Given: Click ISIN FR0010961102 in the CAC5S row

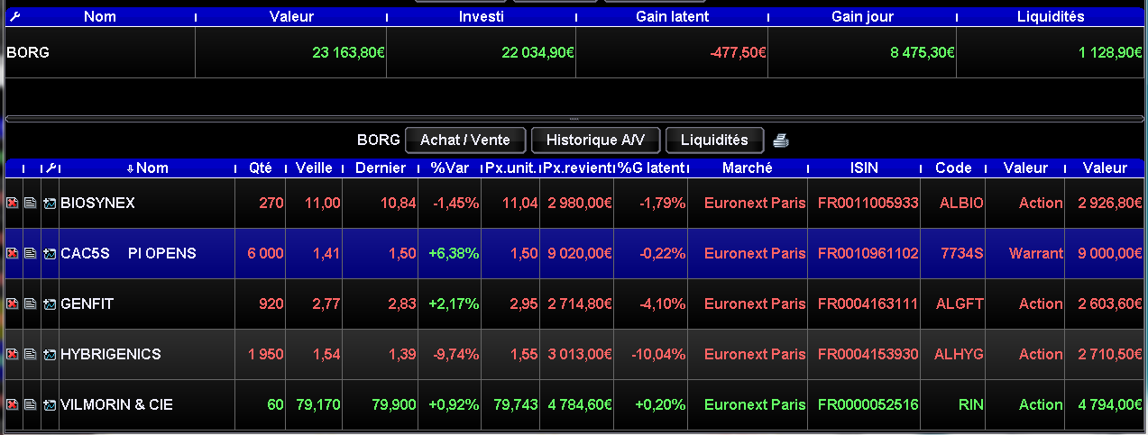Looking at the screenshot, I should point(868,254).
